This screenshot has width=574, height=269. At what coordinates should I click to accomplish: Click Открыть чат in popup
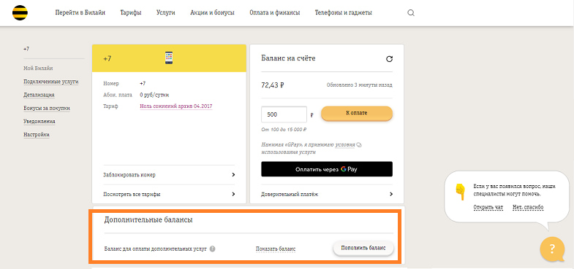pyautogui.click(x=488, y=207)
